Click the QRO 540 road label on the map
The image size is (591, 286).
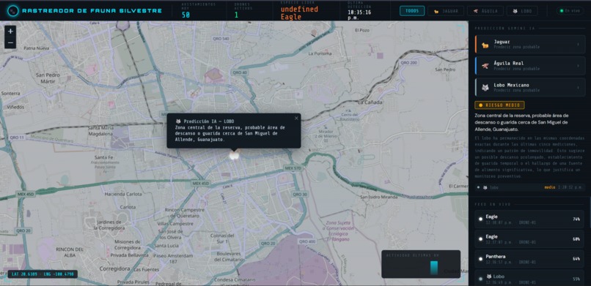point(221,39)
